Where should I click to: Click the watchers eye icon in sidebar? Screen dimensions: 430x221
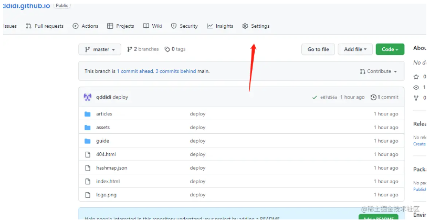(x=416, y=88)
